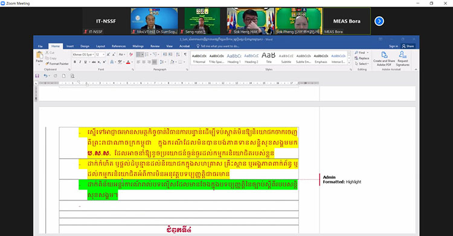Click the Sort icon in Paragraph group
This screenshot has width=453, height=236.
178,54
